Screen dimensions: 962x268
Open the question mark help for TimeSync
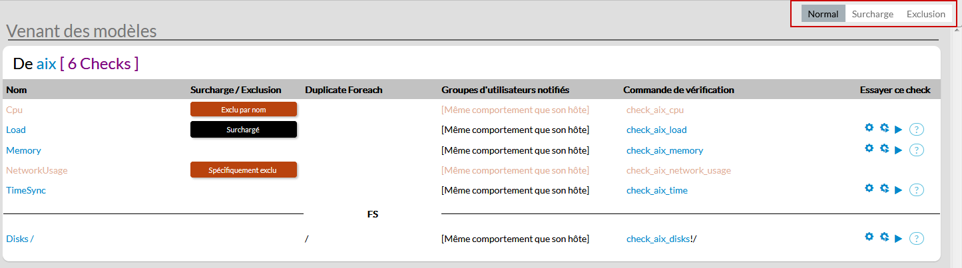(917, 190)
